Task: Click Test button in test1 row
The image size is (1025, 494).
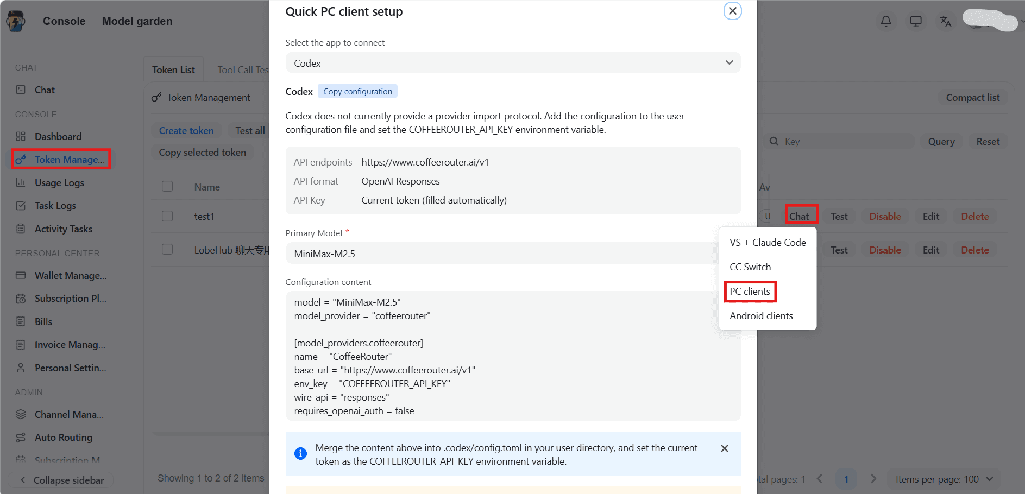Action: 839,216
